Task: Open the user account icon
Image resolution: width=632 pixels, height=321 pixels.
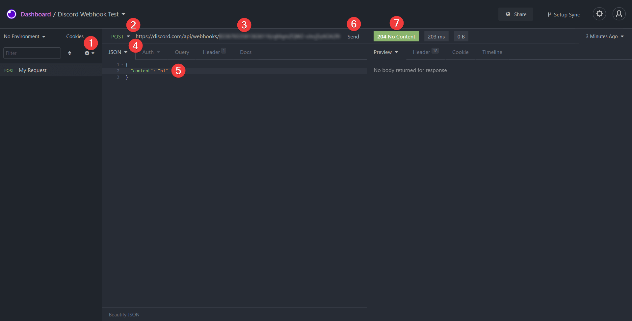Action: click(619, 14)
